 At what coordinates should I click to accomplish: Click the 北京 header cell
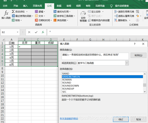tap(25, 43)
